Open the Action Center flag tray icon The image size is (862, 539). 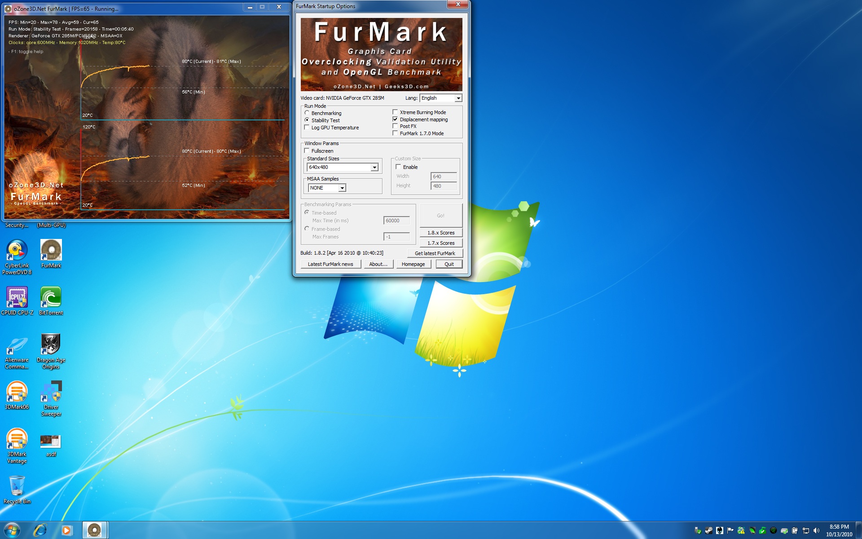730,530
